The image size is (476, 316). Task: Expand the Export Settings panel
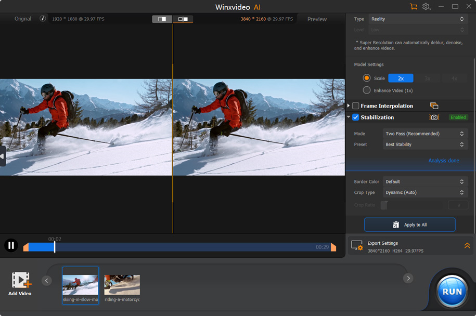(467, 246)
